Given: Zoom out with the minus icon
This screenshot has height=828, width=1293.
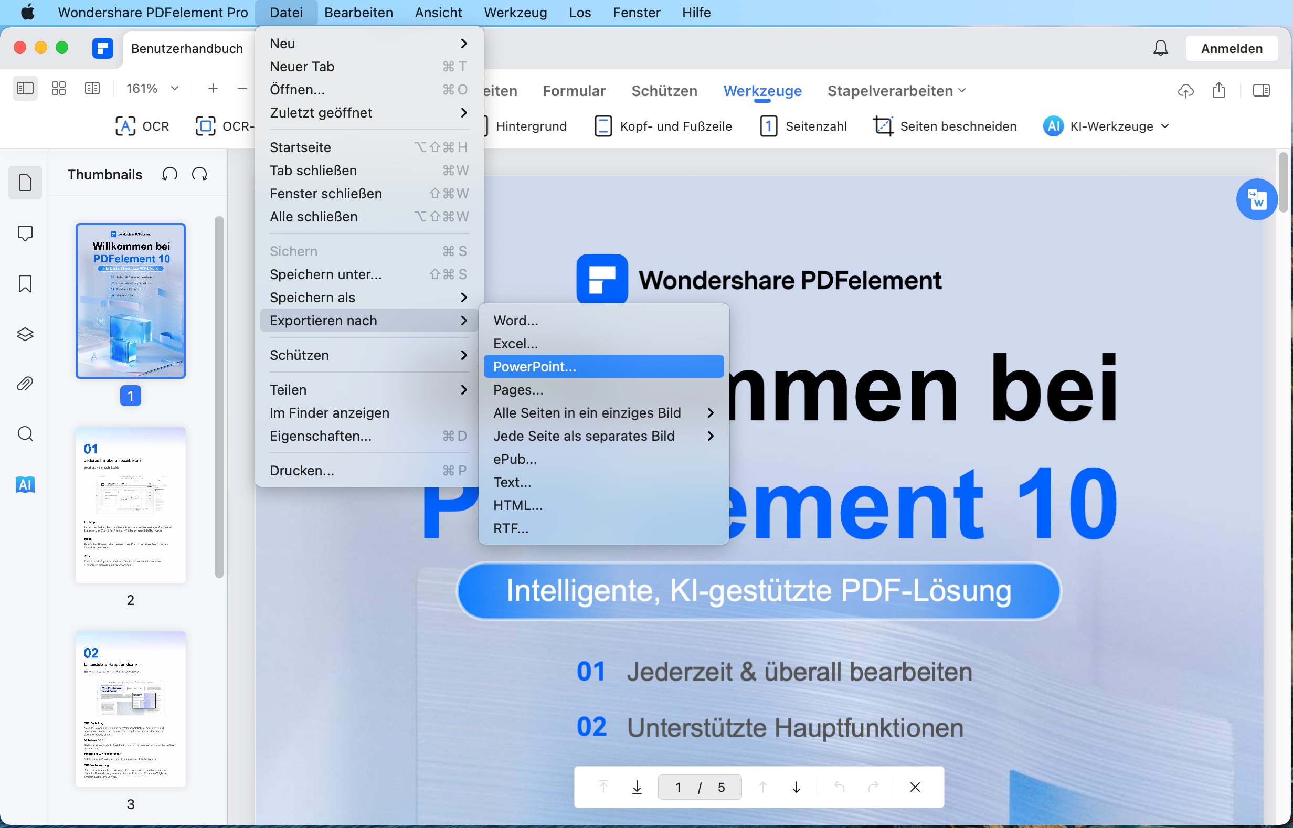Looking at the screenshot, I should 242,88.
